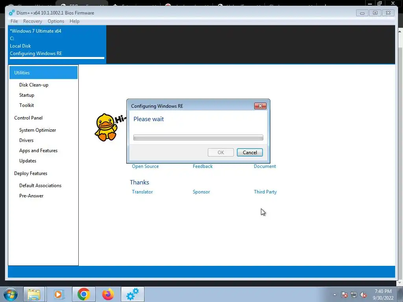Open the Toolkit item

(x=26, y=105)
